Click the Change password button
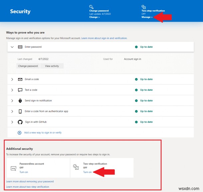Viewport: 203px width, 192px height. tap(28, 66)
